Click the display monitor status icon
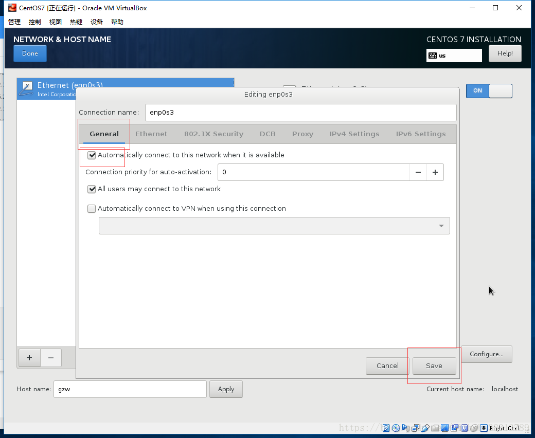The width and height of the screenshot is (535, 438). (444, 428)
